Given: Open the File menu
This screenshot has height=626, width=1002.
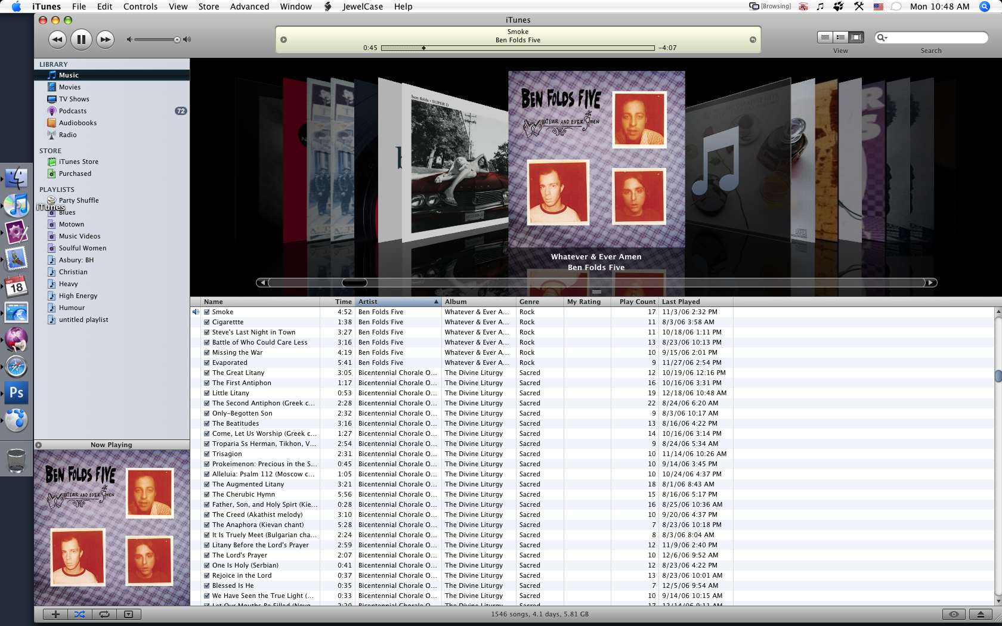Looking at the screenshot, I should 79,7.
